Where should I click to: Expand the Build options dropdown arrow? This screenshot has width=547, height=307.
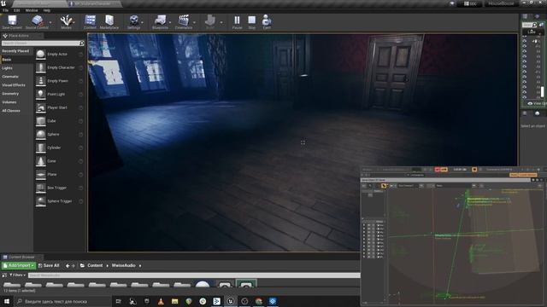click(221, 22)
